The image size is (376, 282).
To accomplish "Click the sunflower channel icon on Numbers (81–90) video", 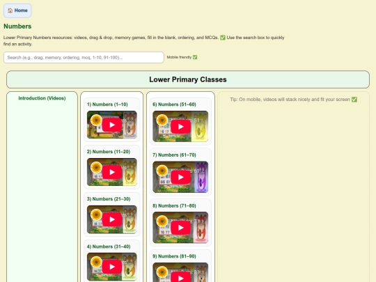I will (162, 272).
